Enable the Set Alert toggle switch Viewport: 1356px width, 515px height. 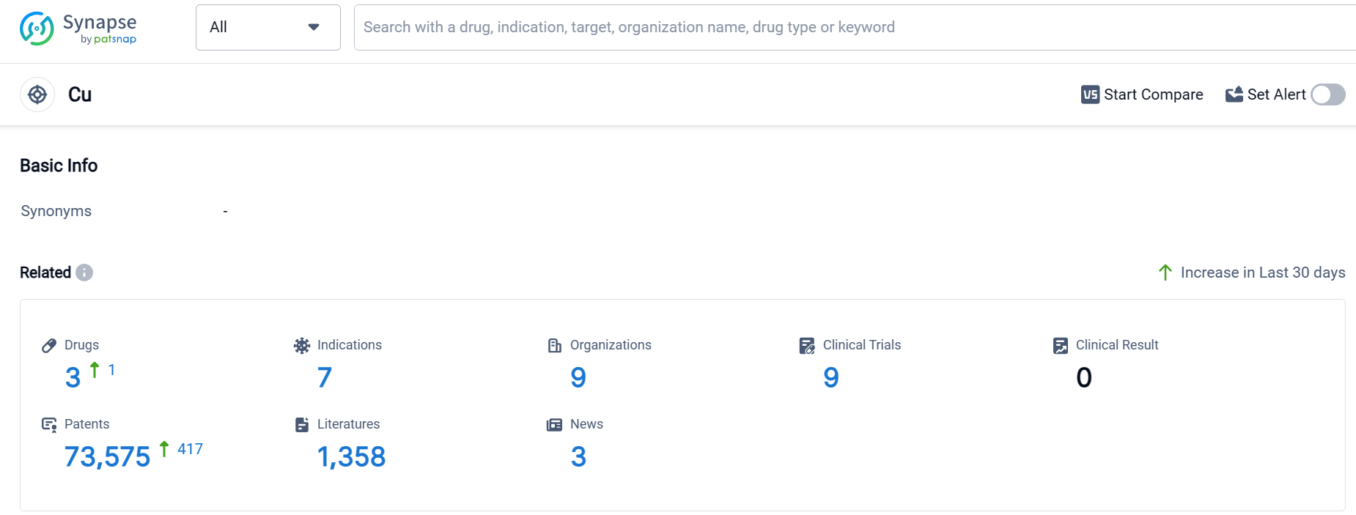(1327, 95)
